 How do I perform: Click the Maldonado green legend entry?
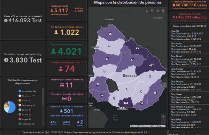click(26, 124)
